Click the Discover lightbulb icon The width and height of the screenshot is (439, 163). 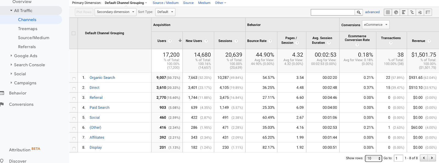click(x=2, y=161)
